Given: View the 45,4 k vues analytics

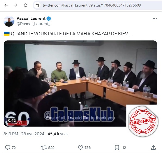Looking at the screenshot, I should coord(58,134).
